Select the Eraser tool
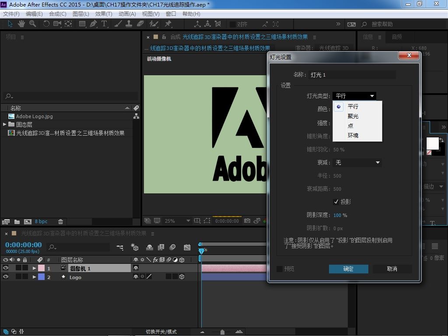 pyautogui.click(x=140, y=24)
